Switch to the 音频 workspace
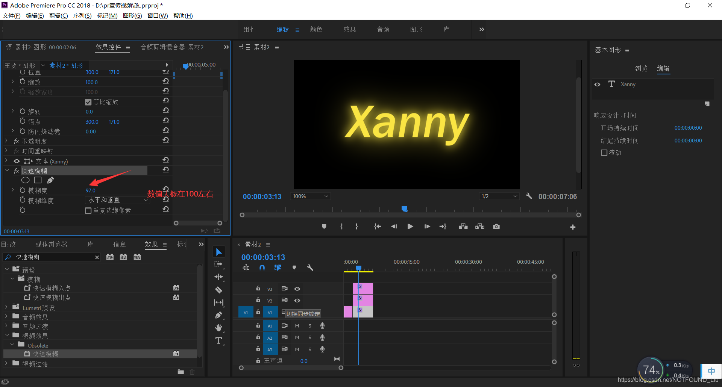Screen dimensions: 722x387 point(383,29)
